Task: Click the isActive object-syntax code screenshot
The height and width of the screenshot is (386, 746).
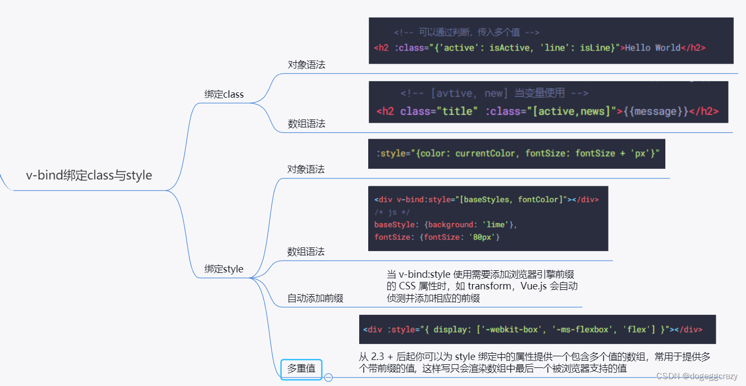Action: [x=551, y=40]
